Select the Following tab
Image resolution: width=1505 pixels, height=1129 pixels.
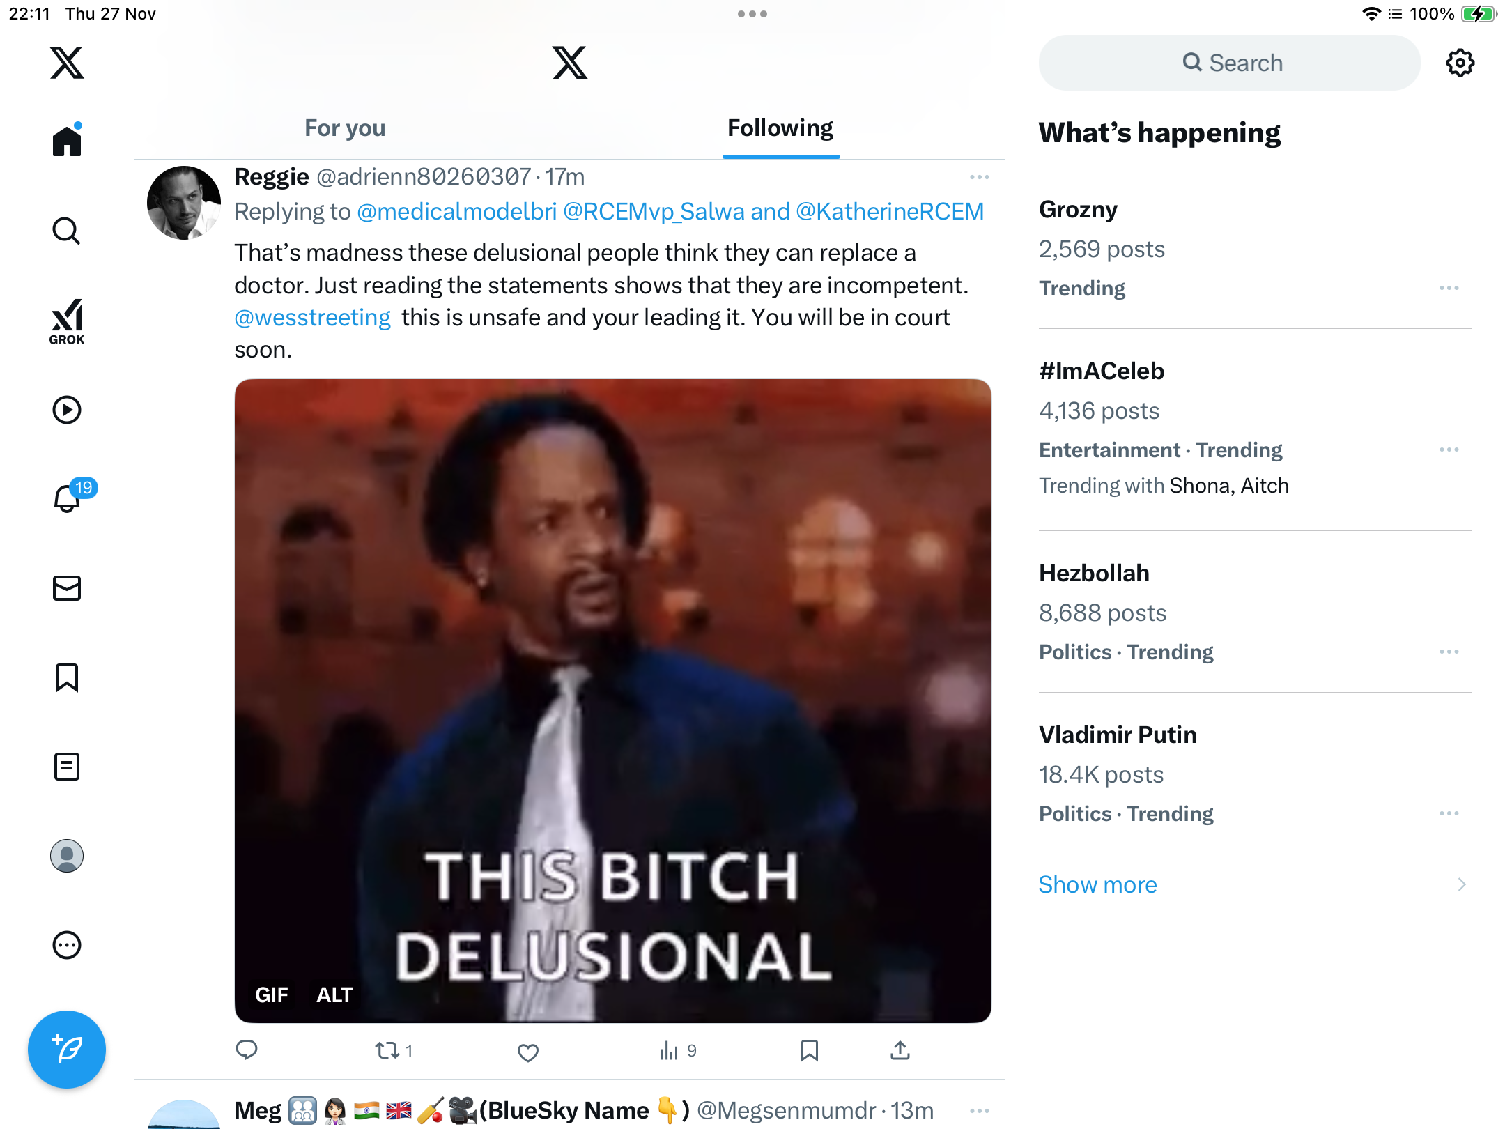780,128
